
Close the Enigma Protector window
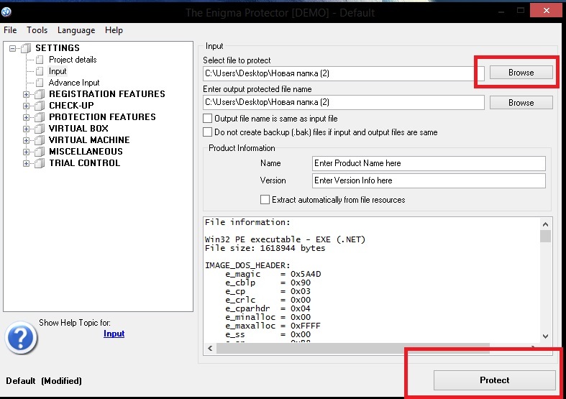[546, 11]
